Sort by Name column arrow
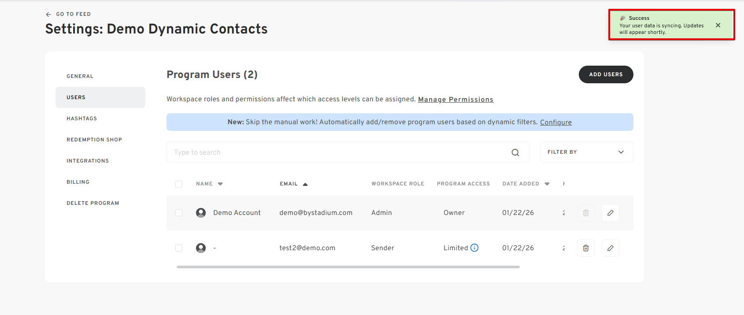 pos(220,184)
